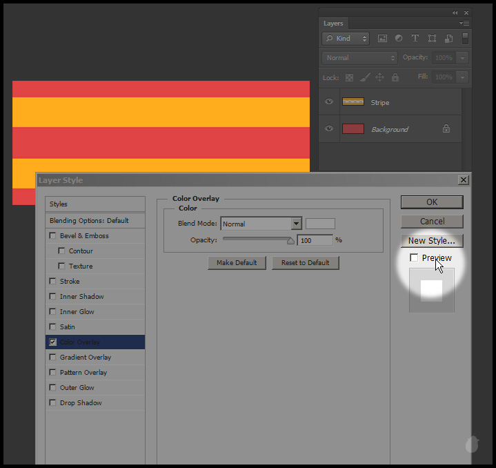496x468 pixels.
Task: Select the Layers panel tab
Action: coord(334,23)
